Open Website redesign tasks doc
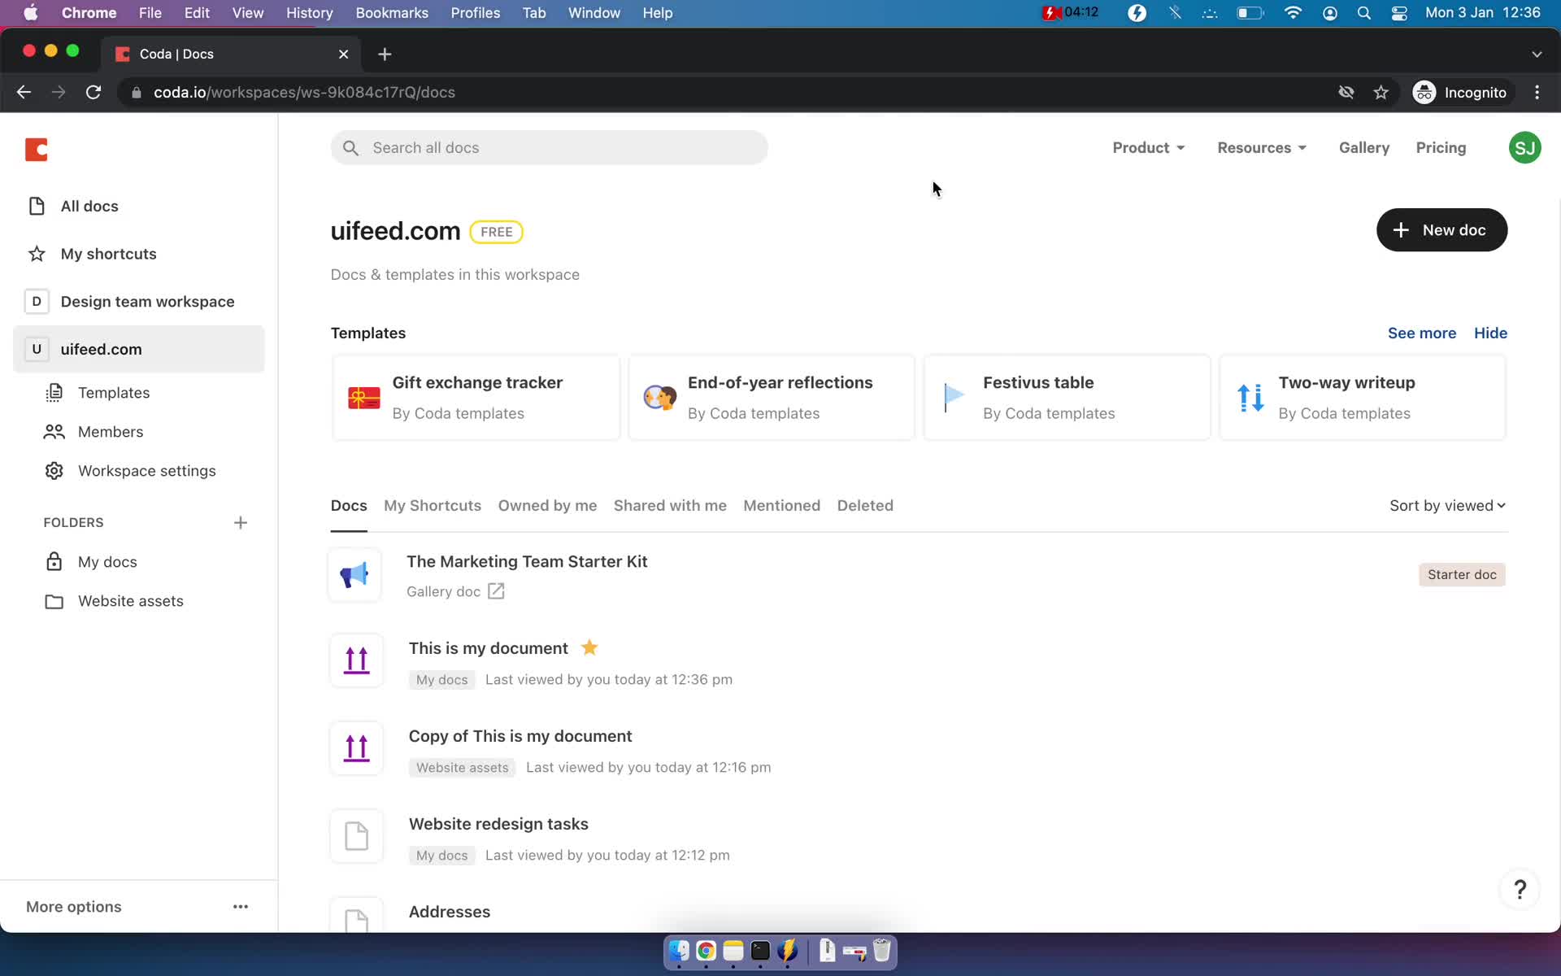The width and height of the screenshot is (1561, 976). (x=498, y=824)
